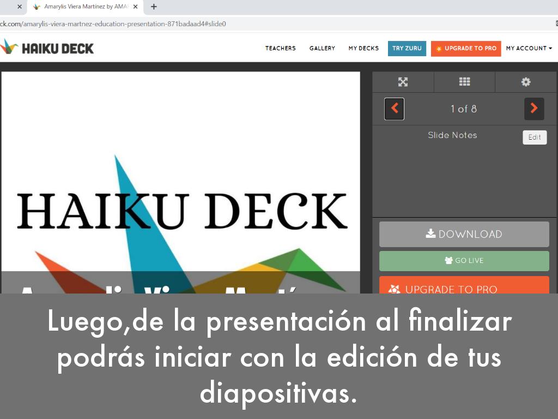Viewport: 558px width, 419px height.
Task: Start a Go Live session
Action: pos(464,261)
